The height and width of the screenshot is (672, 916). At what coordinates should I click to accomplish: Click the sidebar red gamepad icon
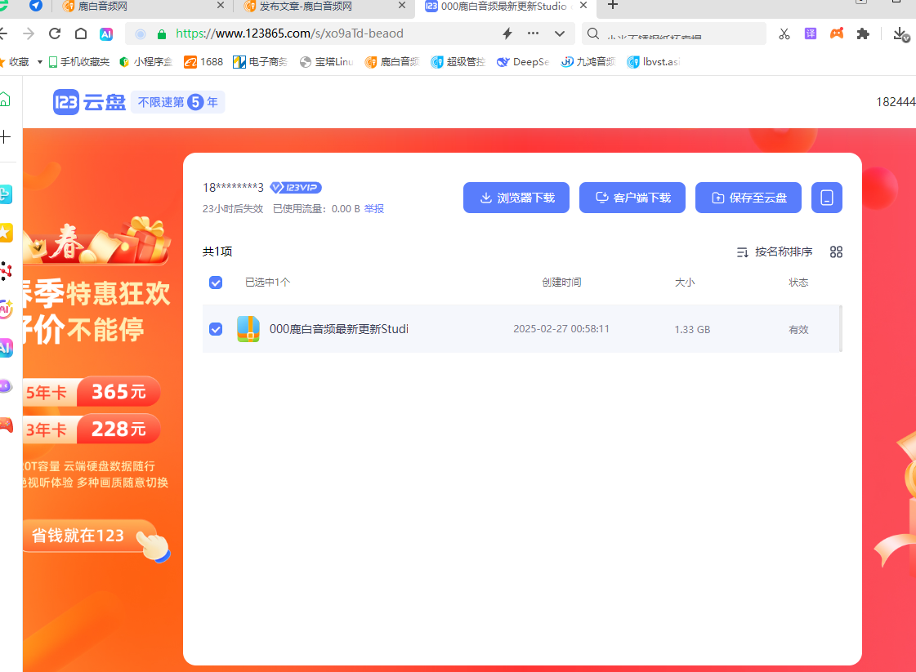coord(6,425)
